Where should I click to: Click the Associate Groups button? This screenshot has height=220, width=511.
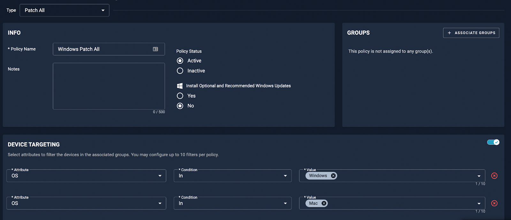(x=471, y=33)
